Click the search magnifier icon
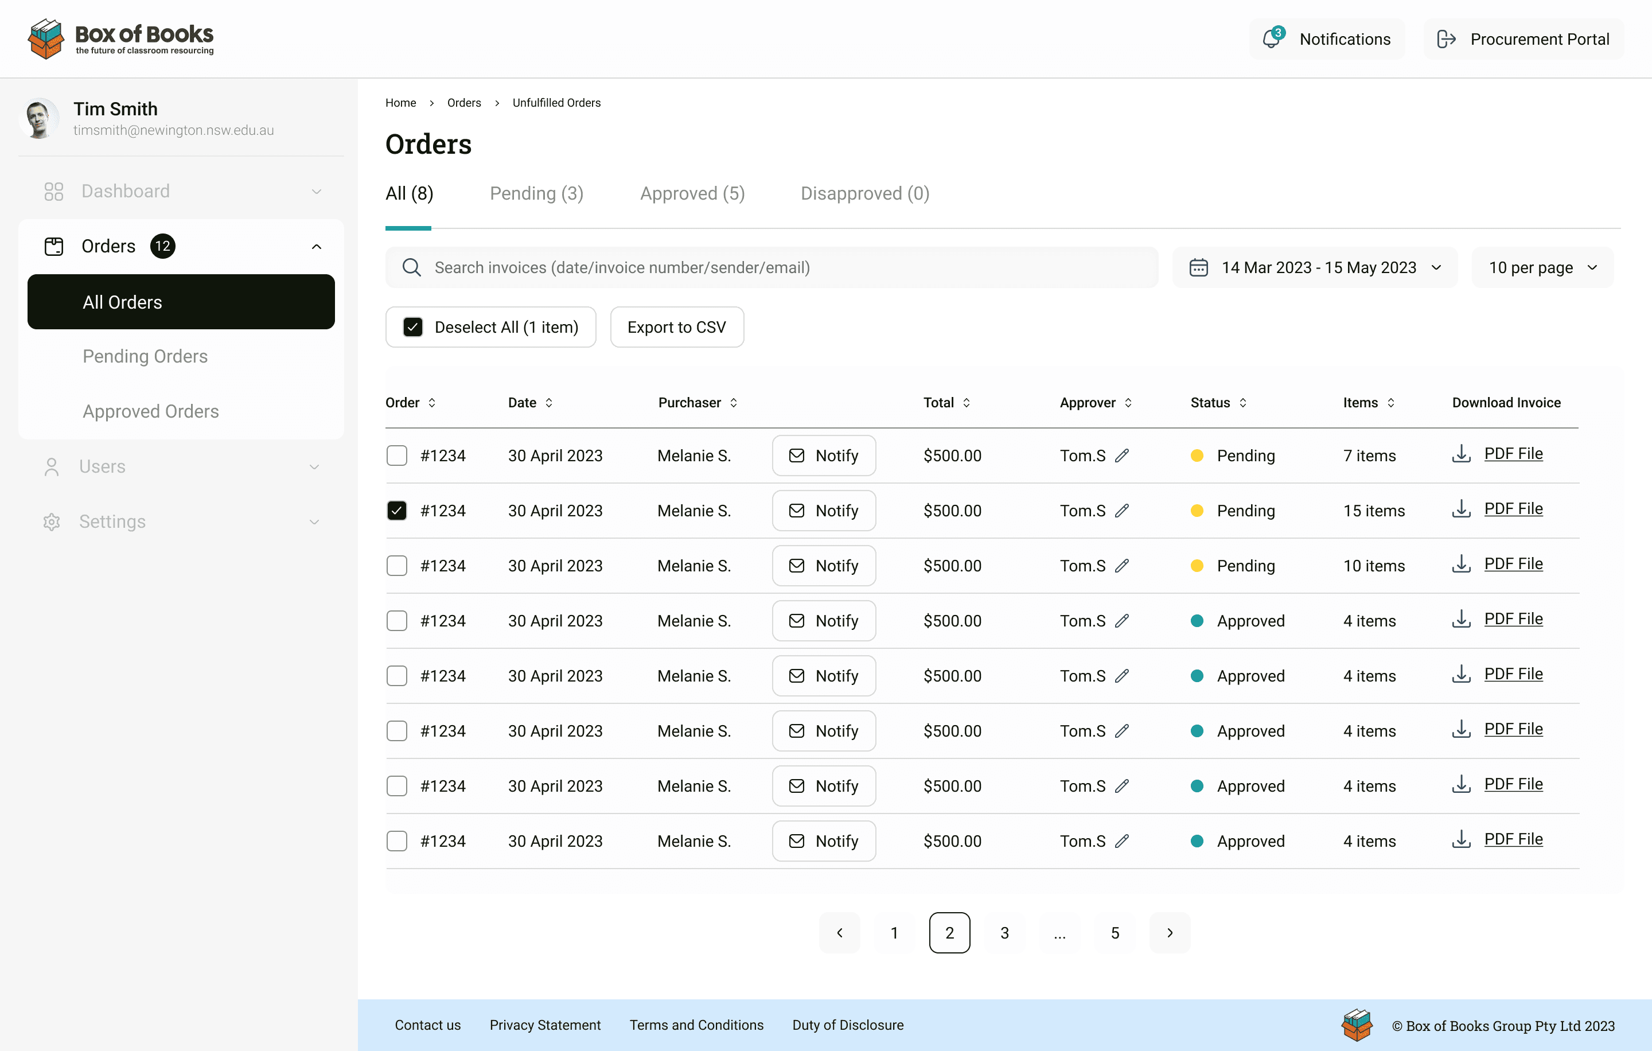Screen dimensions: 1652x1051 click(x=412, y=267)
